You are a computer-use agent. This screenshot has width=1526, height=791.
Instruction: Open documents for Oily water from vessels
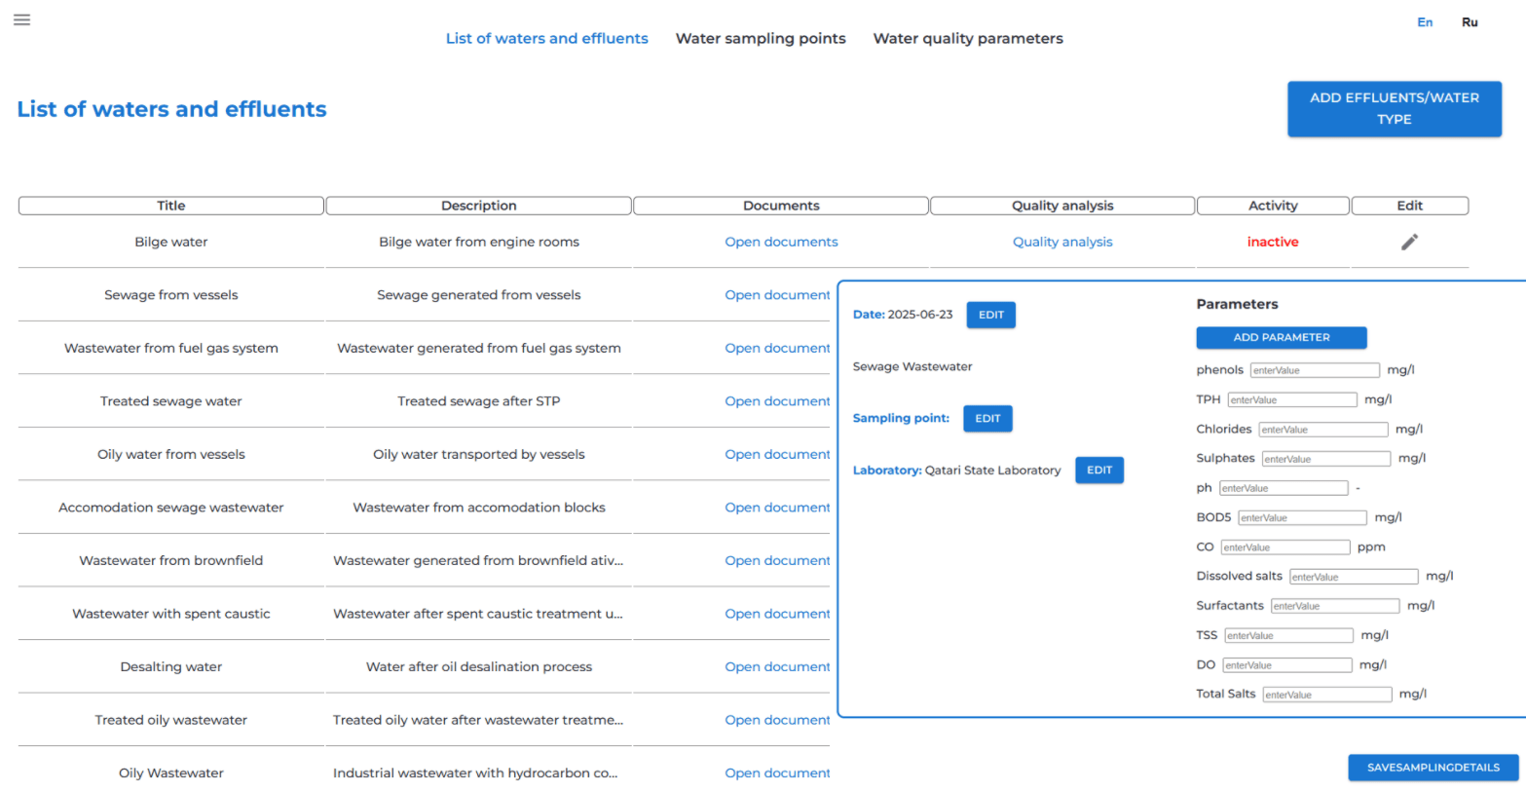[777, 454]
